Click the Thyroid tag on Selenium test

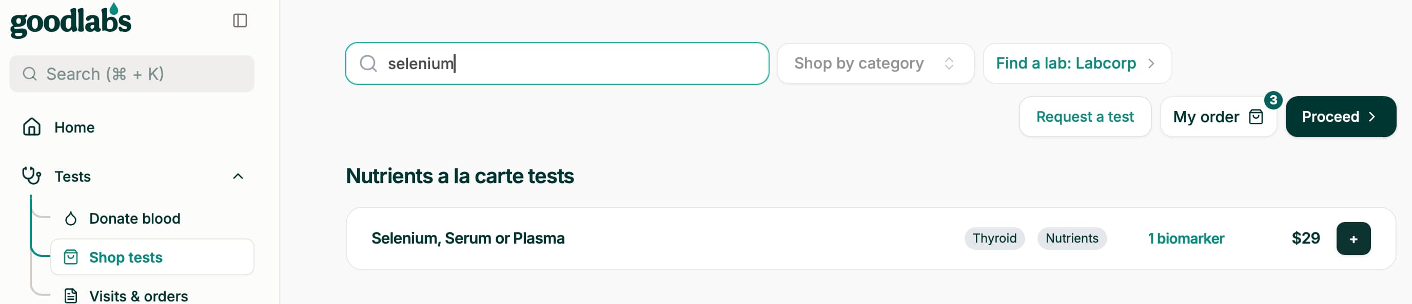tap(994, 238)
